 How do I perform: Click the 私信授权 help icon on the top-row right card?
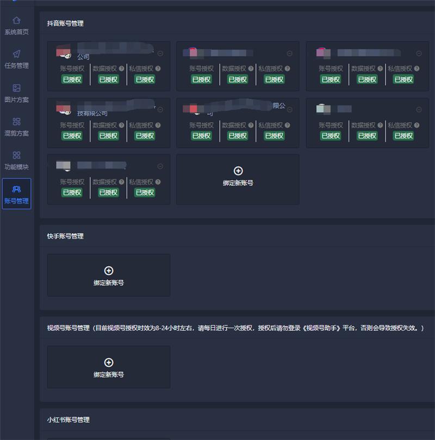[417, 68]
